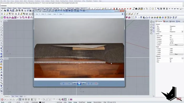Click Place button for target location
184x103 pixels.
[176, 54]
